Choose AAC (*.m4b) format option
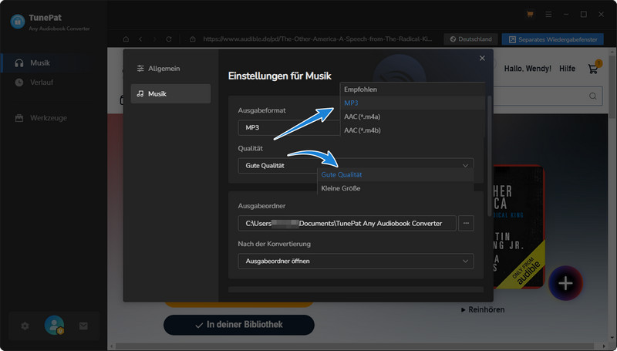This screenshot has height=351, width=617. (413, 130)
